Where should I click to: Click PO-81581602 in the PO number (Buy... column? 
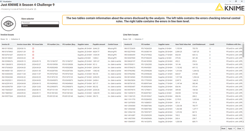tap(68, 93)
